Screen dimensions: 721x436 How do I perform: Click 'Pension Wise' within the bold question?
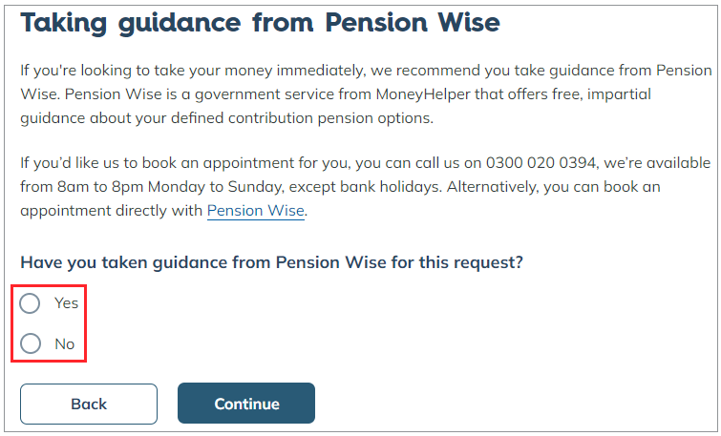pyautogui.click(x=331, y=262)
